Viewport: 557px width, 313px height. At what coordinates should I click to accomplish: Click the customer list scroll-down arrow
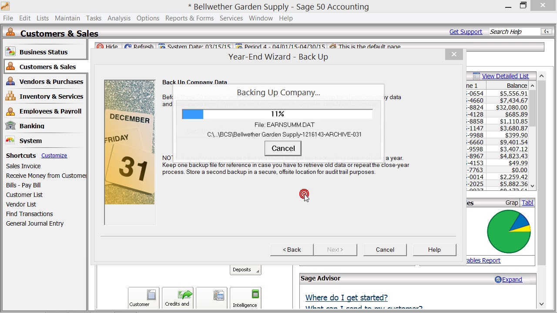[532, 186]
